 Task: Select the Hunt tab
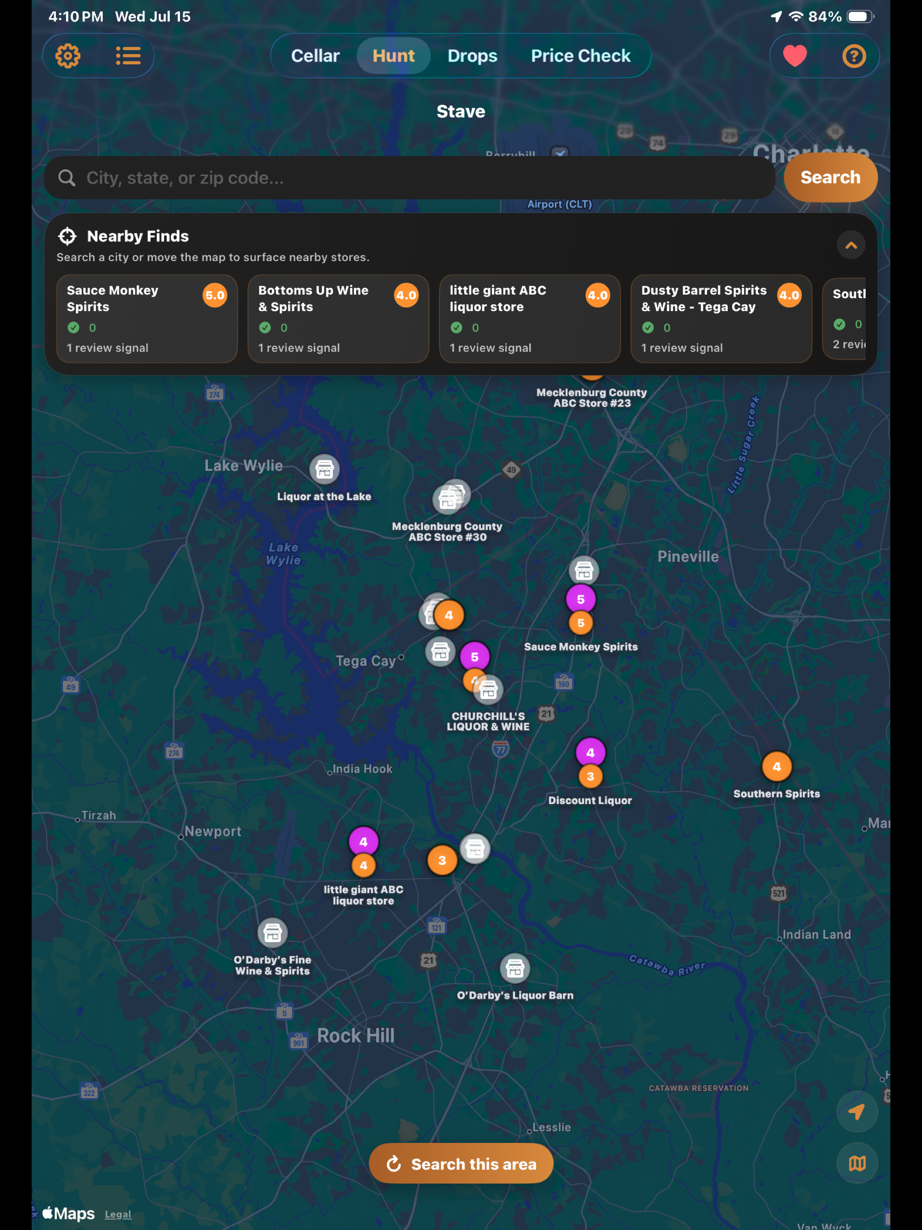(394, 55)
